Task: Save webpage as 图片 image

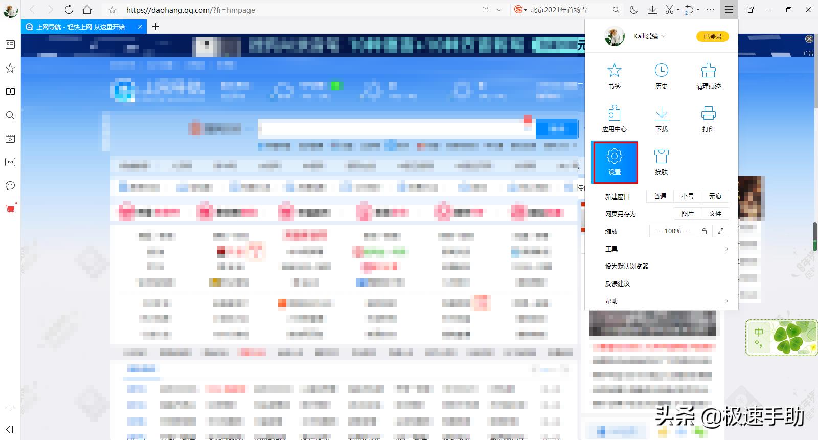Action: point(688,214)
